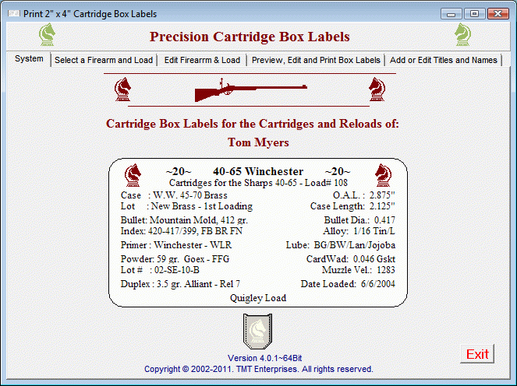Open the Add or Edit Titles and Names tab

(444, 60)
